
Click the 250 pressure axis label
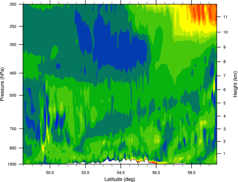(x=13, y=26)
